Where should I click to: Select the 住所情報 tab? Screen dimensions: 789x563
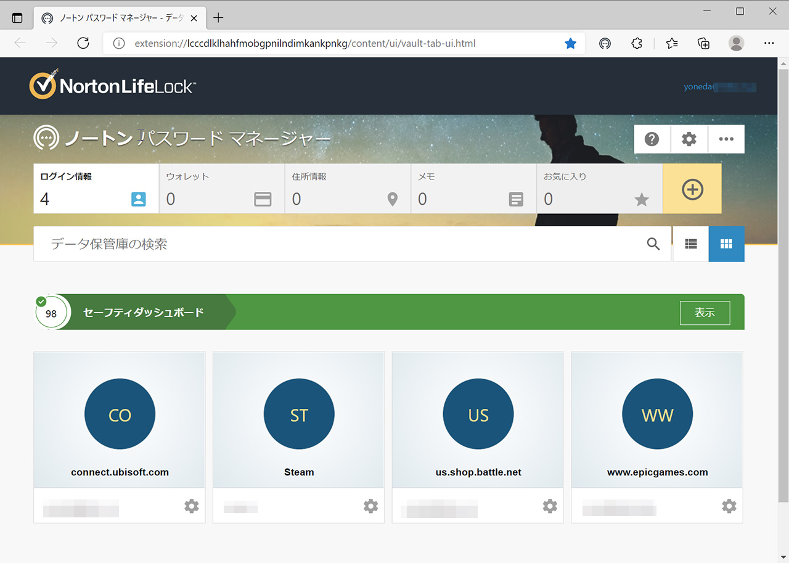pos(348,189)
